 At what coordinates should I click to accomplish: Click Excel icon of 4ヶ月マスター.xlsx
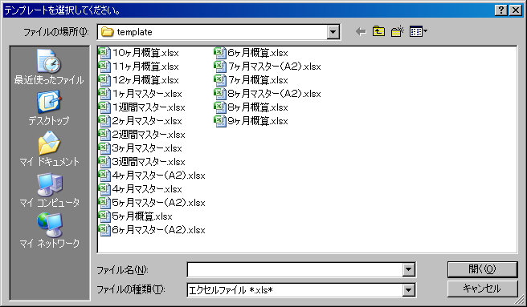(x=104, y=189)
